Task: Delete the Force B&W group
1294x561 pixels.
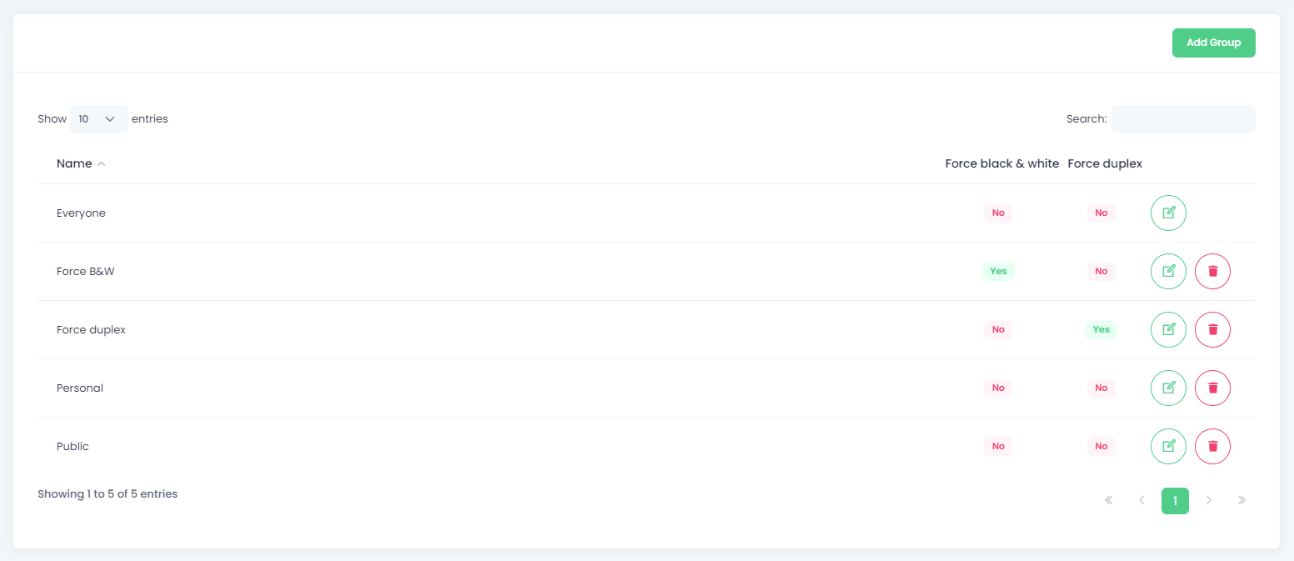Action: [x=1212, y=271]
